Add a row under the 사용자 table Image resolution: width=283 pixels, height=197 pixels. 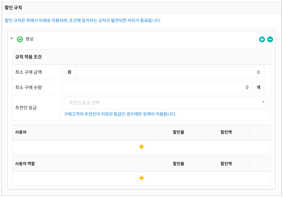[141, 147]
